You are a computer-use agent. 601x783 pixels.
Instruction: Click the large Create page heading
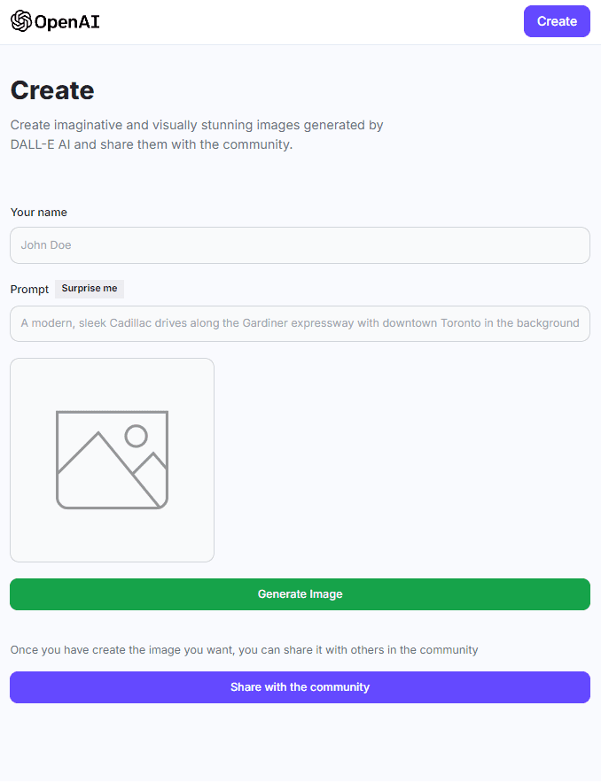pos(52,90)
